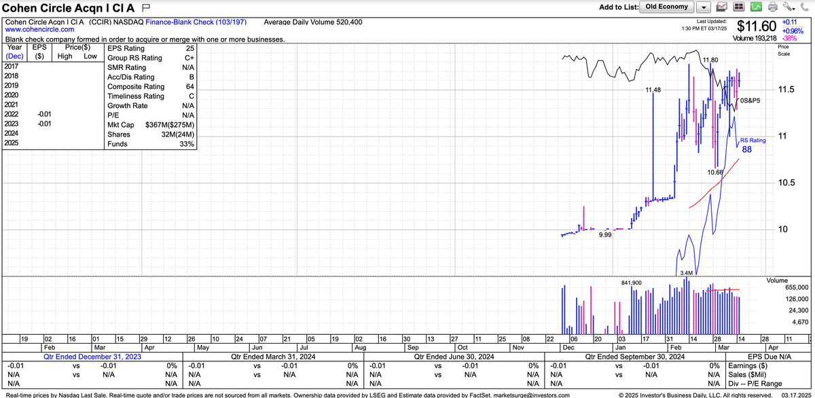Click the Old Economy list button

tap(667, 7)
